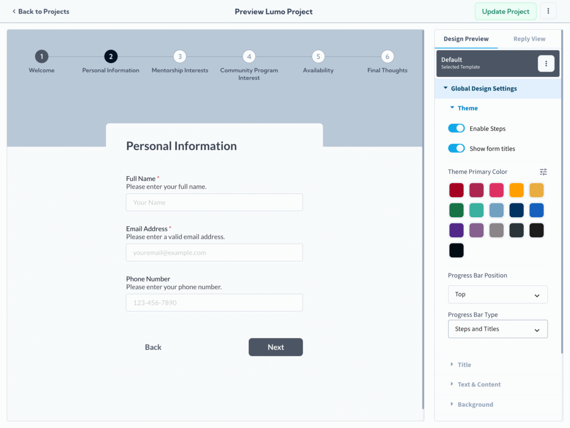The width and height of the screenshot is (570, 428).
Task: Open the Progress Bar Type dropdown
Action: pyautogui.click(x=498, y=329)
